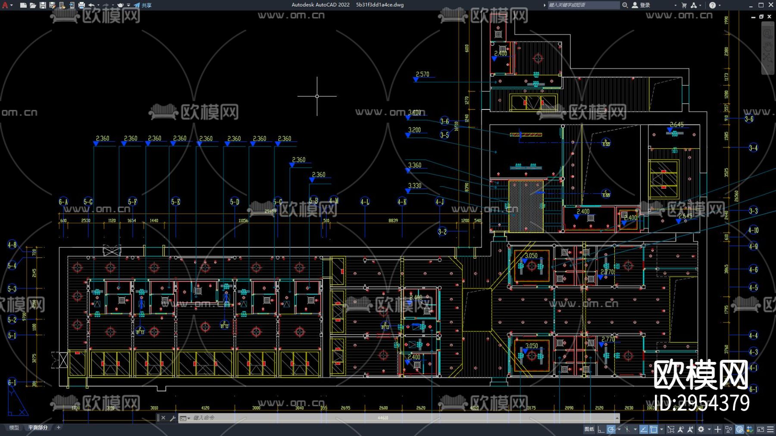This screenshot has height=436, width=776.
Task: Close the command line with the X
Action: click(163, 418)
